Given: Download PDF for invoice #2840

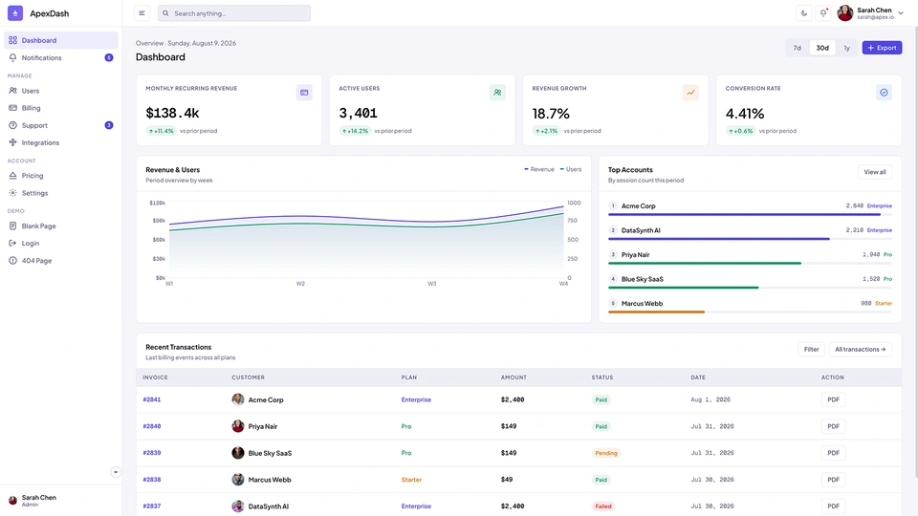Looking at the screenshot, I should [833, 426].
